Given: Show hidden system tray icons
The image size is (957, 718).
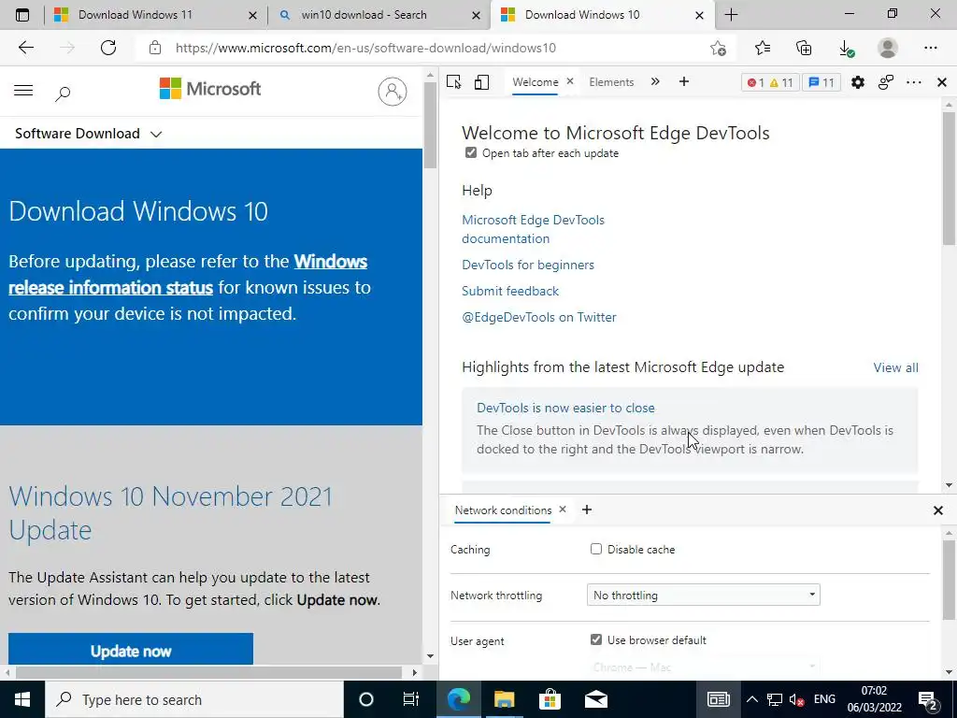Looking at the screenshot, I should pyautogui.click(x=752, y=699).
